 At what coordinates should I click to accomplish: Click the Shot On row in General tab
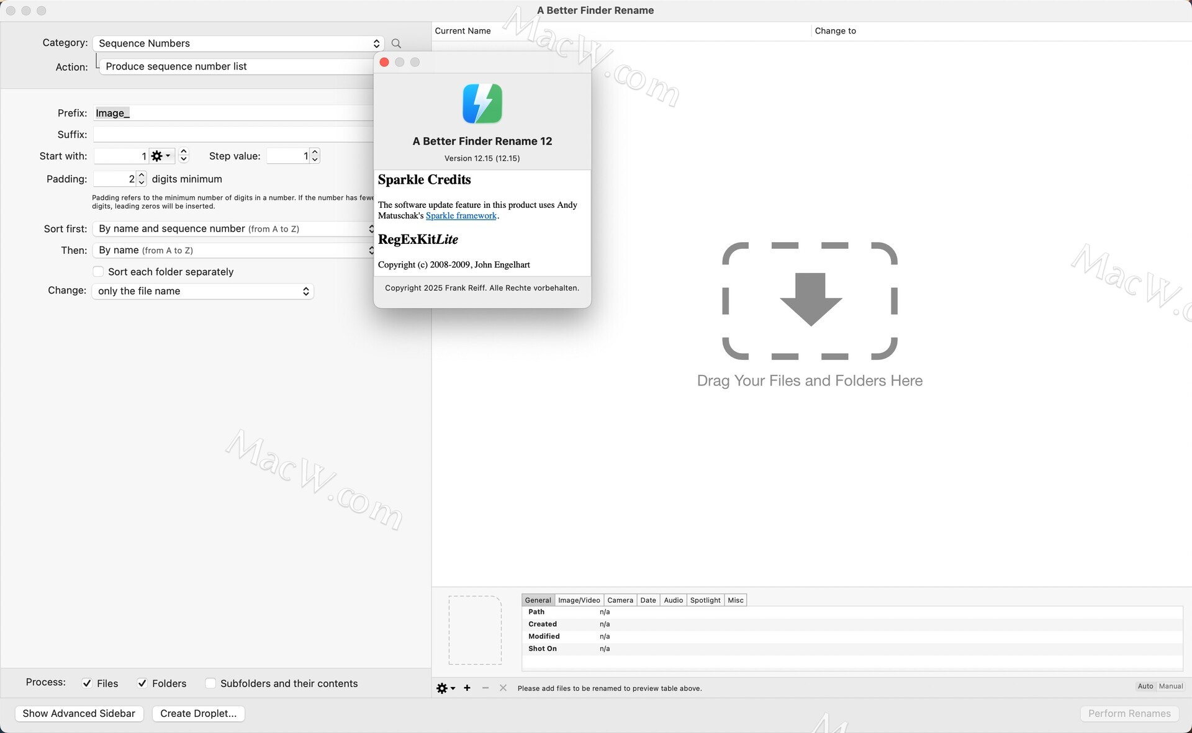(852, 649)
